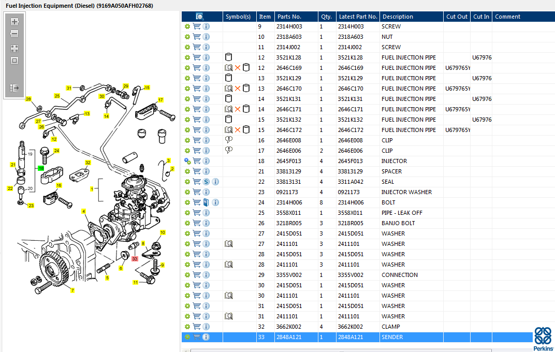This screenshot has width=555, height=352.
Task: Select callout 25 on the leak-off pipe
Action: pos(57,96)
